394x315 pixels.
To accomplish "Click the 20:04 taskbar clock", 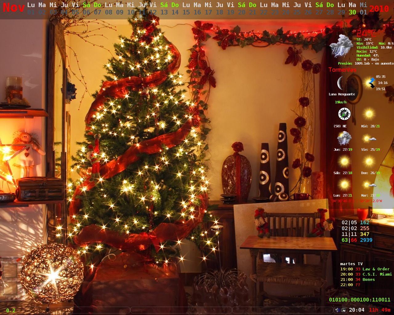I will [357, 310].
